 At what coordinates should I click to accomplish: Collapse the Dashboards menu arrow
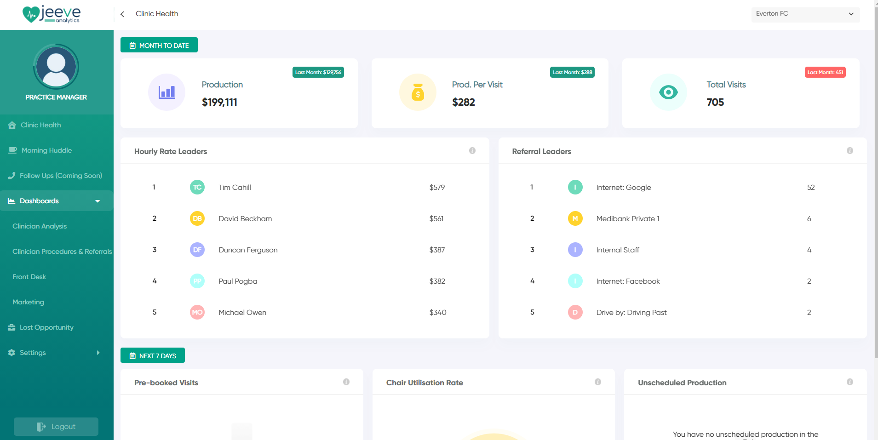(x=98, y=201)
